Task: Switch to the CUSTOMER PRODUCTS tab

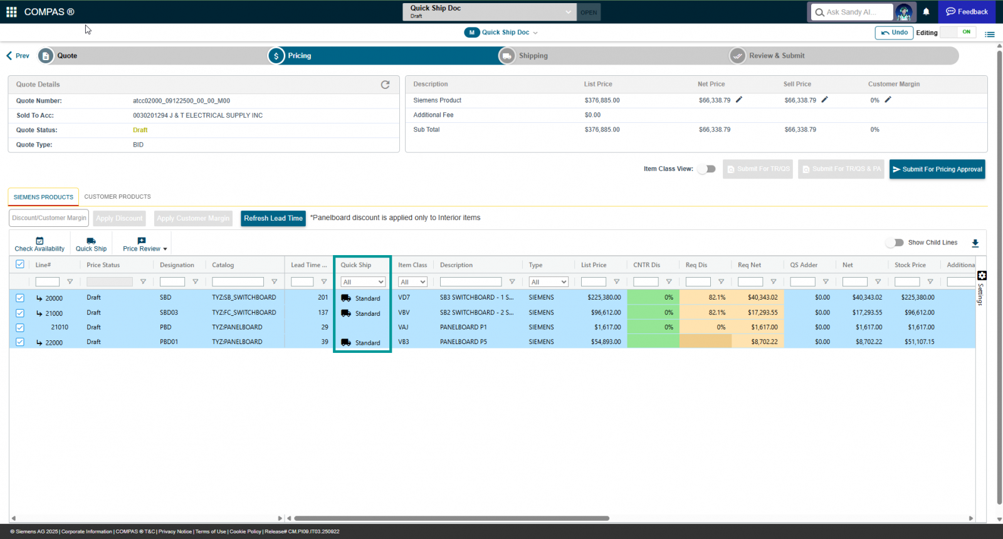Action: [117, 197]
